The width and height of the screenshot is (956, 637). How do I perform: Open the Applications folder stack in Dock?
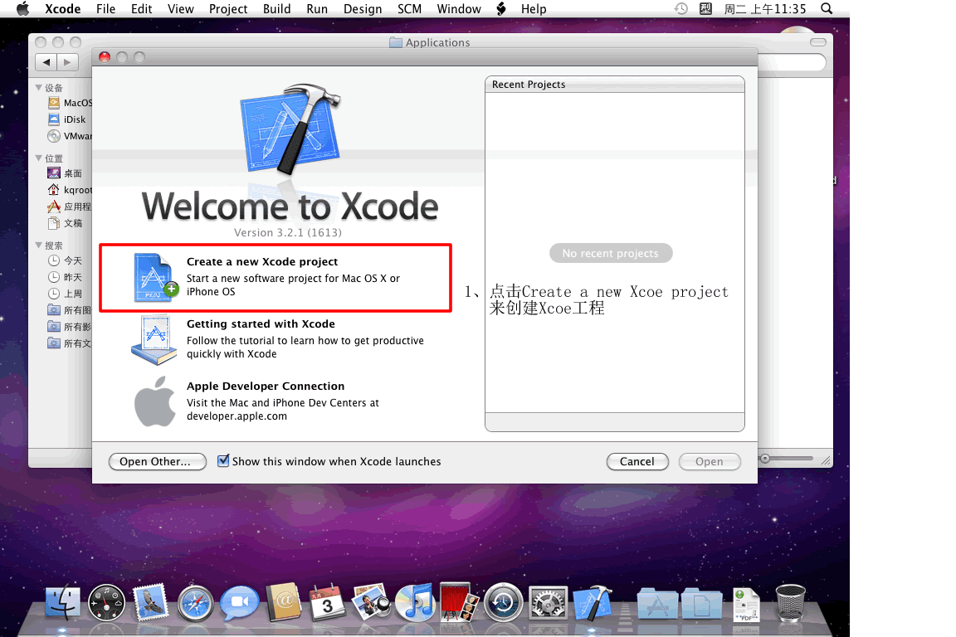point(657,604)
